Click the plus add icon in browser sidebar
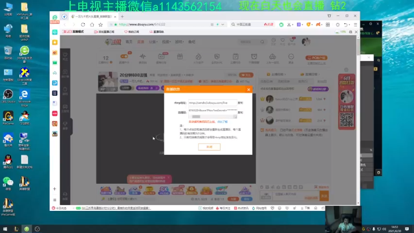414x233 pixels. [x=54, y=189]
